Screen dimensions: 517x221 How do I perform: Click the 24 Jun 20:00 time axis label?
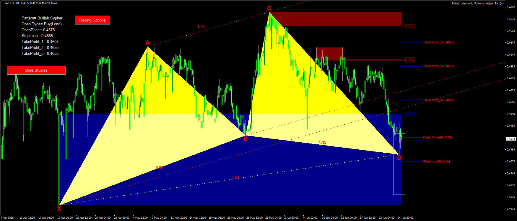pyautogui.click(x=405, y=218)
